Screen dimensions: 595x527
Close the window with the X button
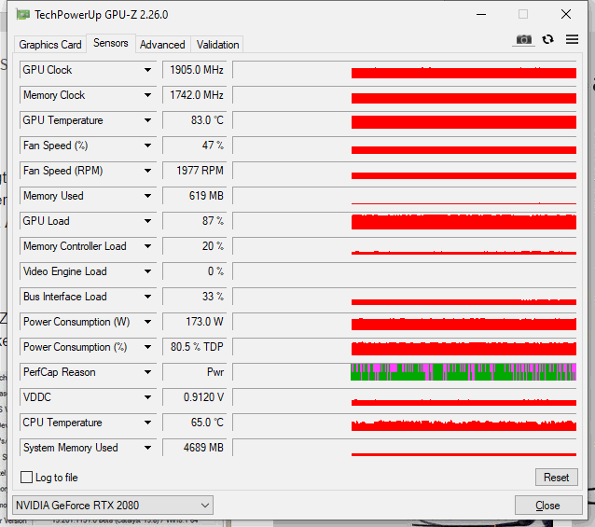pos(566,14)
